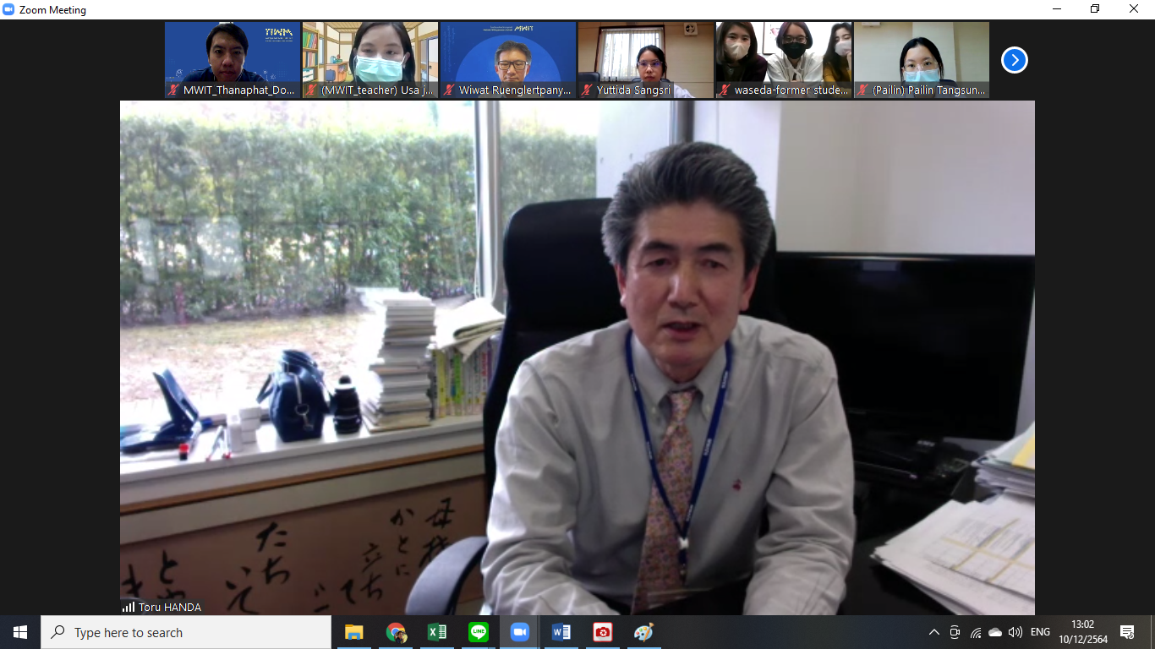
Task: Select the (Pailin) Pailin Tangsun video tile
Action: (x=922, y=59)
